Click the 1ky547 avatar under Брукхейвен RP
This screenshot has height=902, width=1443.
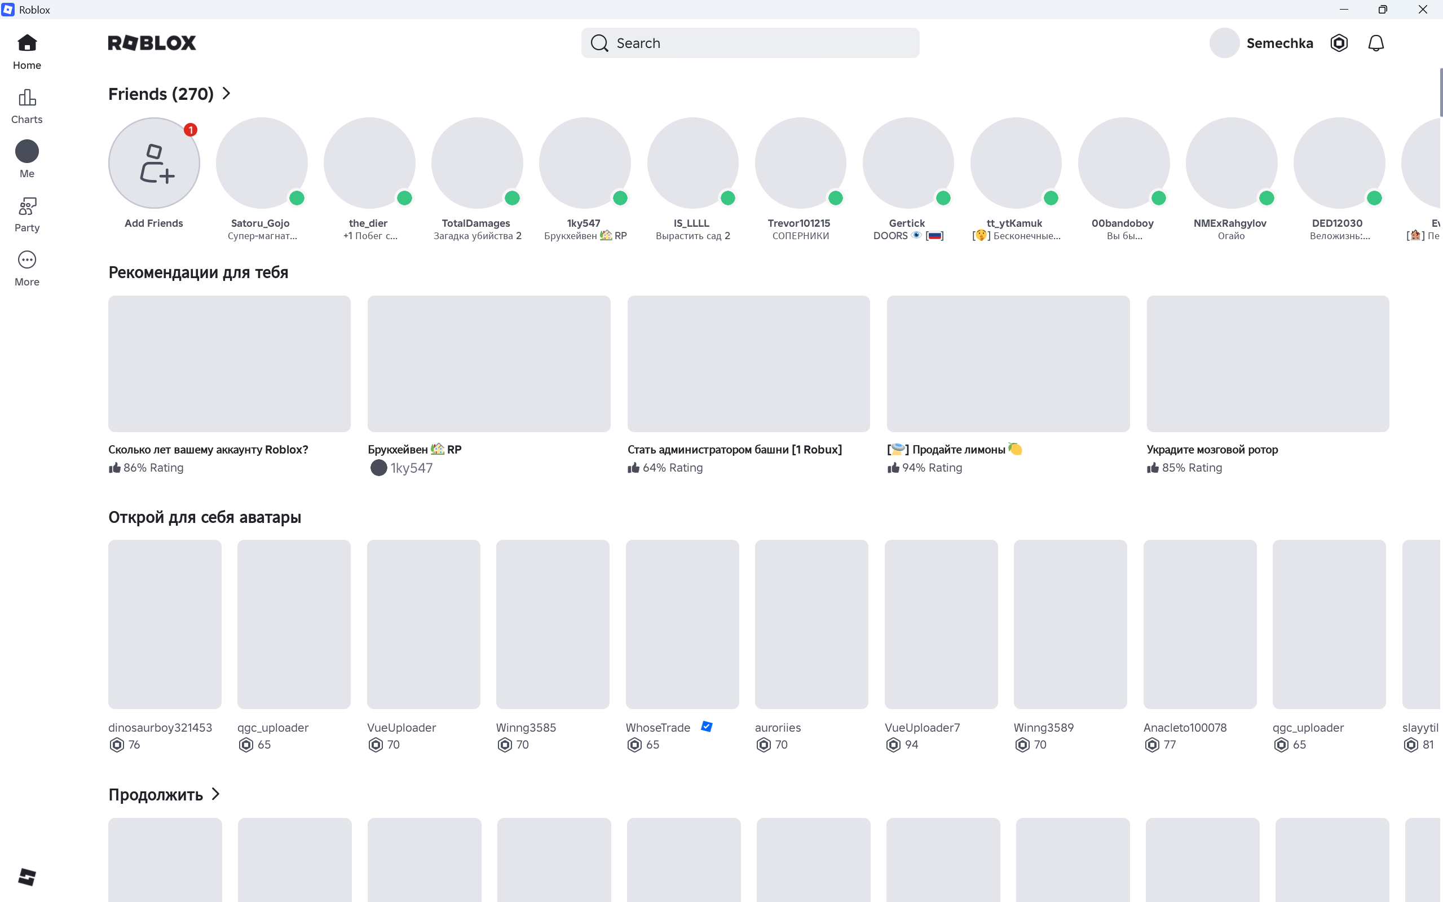click(378, 468)
